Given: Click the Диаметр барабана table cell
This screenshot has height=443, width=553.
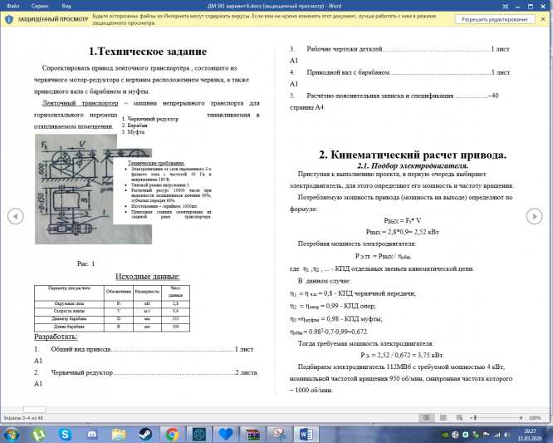Looking at the screenshot, I should point(69,319).
